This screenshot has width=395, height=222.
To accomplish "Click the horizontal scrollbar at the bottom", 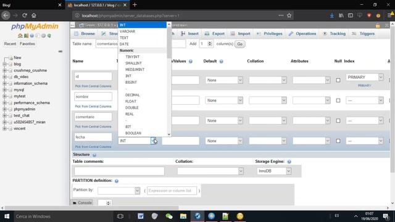I will [92, 208].
